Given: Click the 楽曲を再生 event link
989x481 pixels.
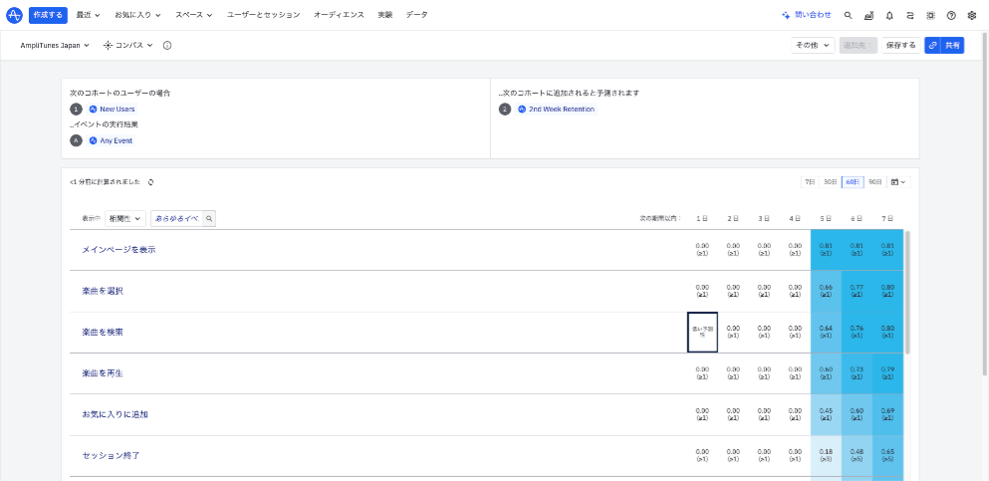Looking at the screenshot, I should pyautogui.click(x=103, y=372).
